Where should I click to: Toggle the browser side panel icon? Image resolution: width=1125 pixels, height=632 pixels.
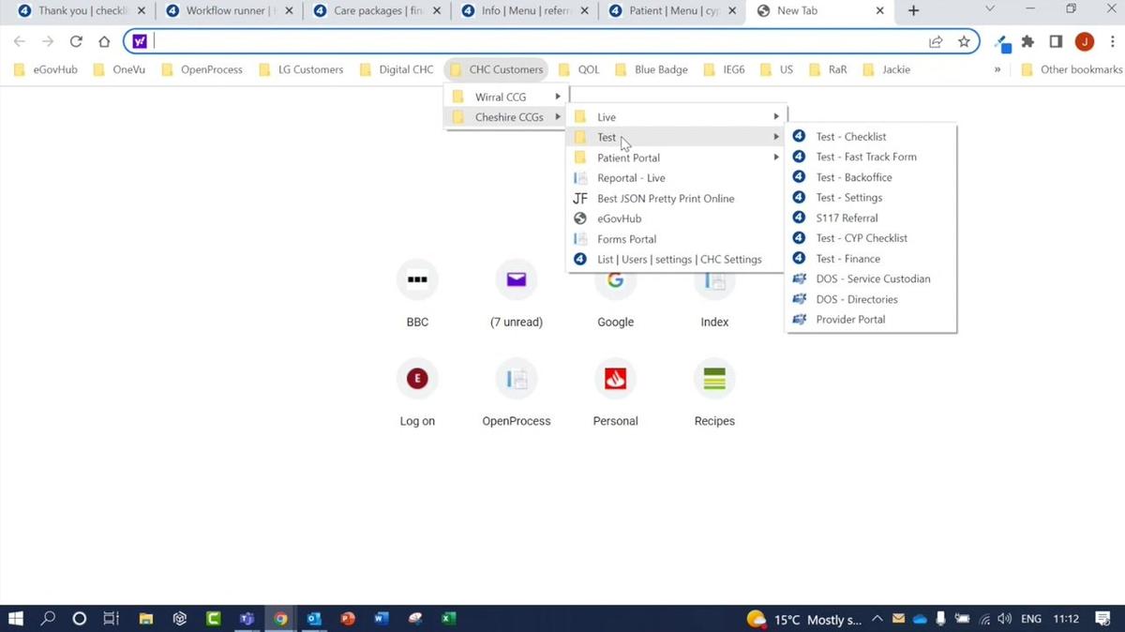[1056, 41]
